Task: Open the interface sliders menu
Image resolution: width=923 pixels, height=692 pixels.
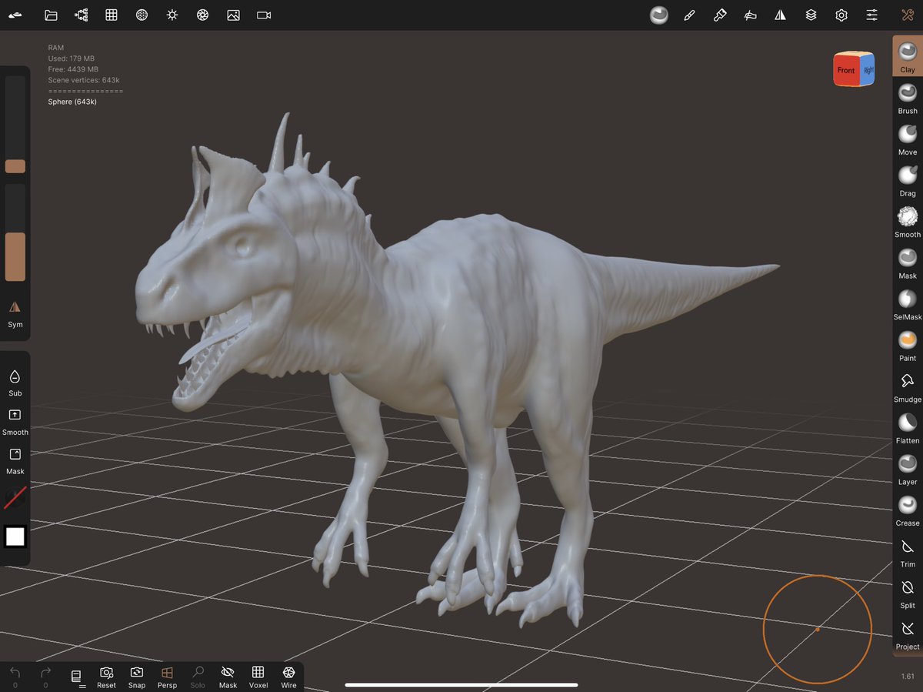Action: click(x=871, y=15)
